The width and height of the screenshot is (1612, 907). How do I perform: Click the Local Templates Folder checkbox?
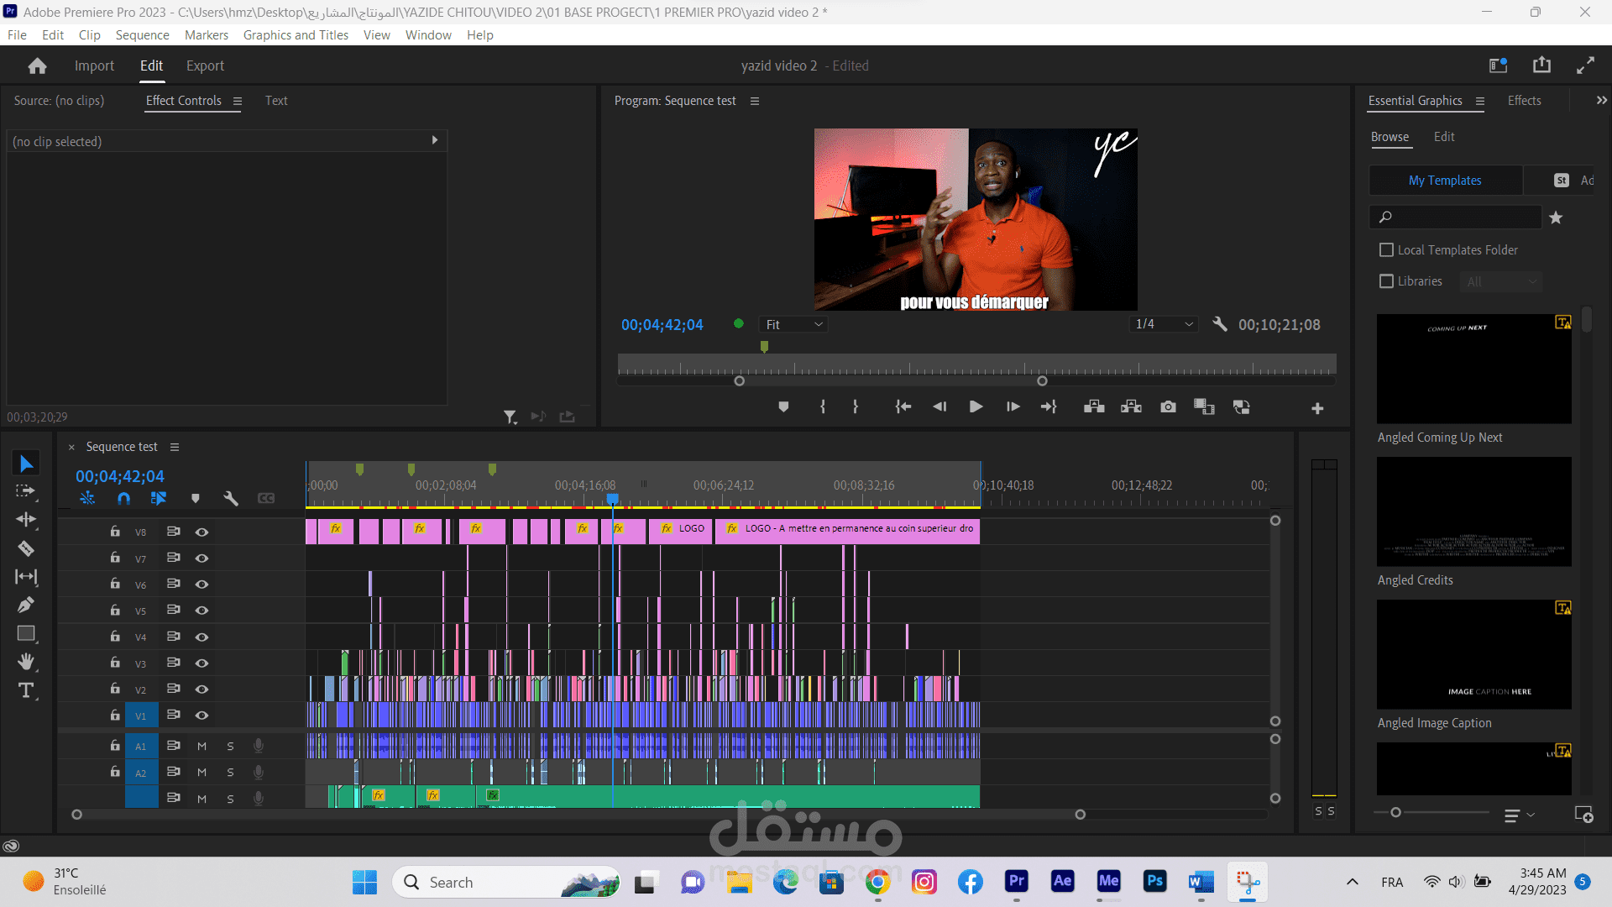pos(1385,249)
